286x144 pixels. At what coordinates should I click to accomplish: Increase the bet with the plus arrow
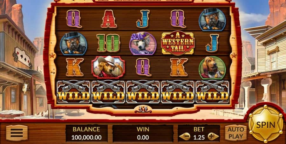pos(213,136)
